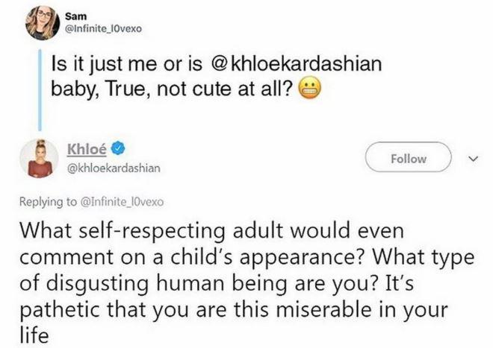493x348 pixels.
Task: Open Khloé's profile picture
Action: click(41, 158)
